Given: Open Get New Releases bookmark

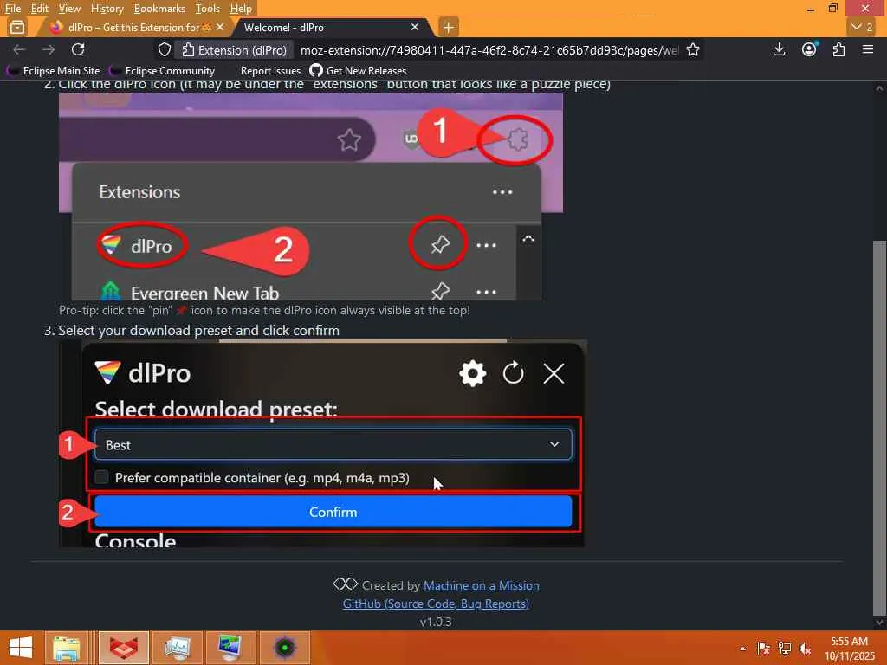Looking at the screenshot, I should 358,71.
